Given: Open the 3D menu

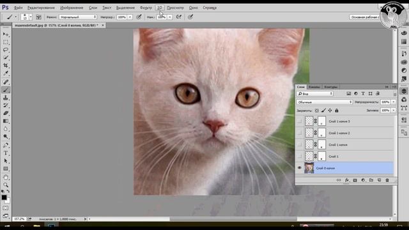Looking at the screenshot, I should 160,8.
